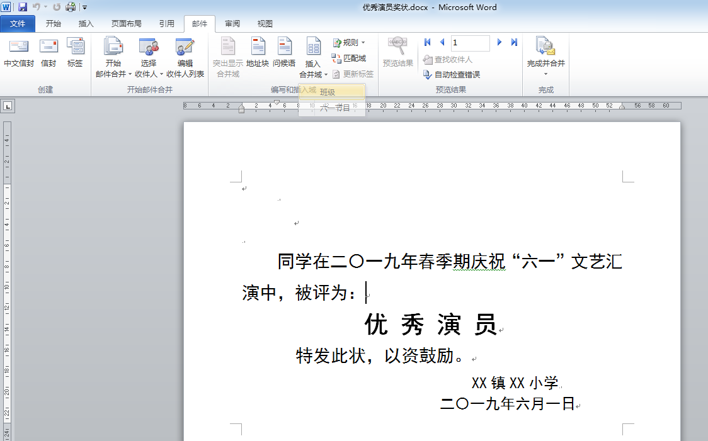Open the Customize Quick Access Toolbar arrow
This screenshot has width=708, height=441.
coord(84,8)
